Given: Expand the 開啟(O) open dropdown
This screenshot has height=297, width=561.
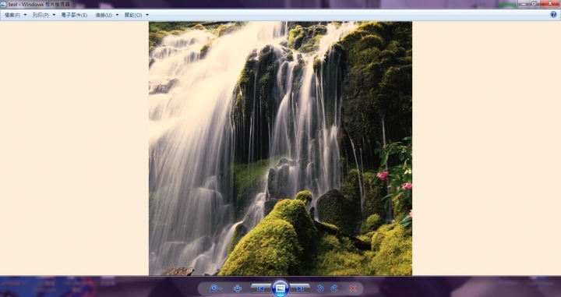Looking at the screenshot, I should point(136,15).
